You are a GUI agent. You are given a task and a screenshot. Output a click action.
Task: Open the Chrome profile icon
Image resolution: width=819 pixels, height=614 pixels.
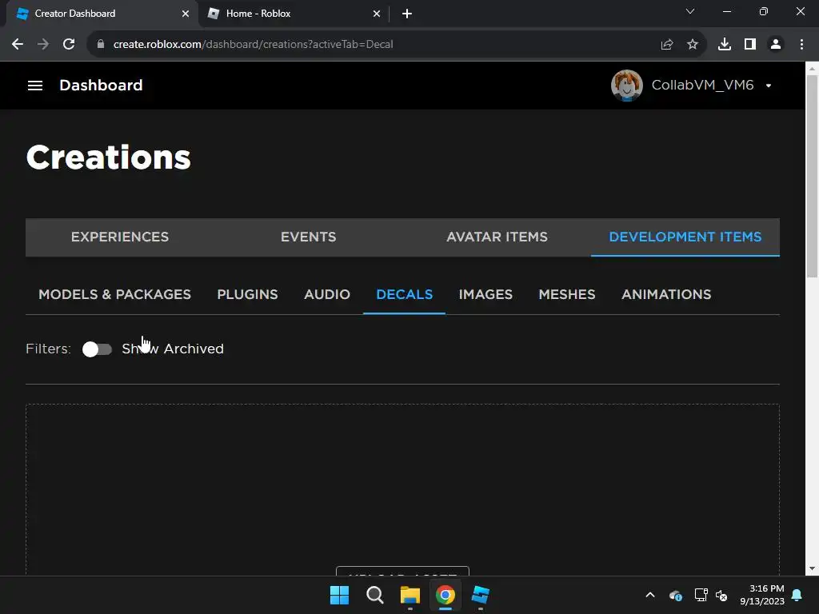click(x=776, y=45)
